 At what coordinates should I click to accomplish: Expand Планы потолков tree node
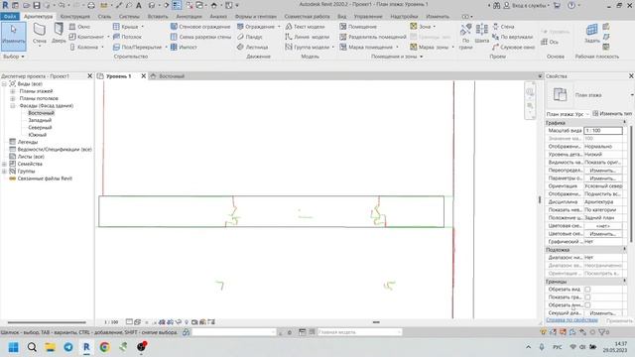[x=13, y=98]
